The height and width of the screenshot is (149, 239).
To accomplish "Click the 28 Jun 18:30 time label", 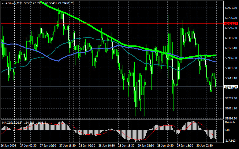I will click(126, 146).
